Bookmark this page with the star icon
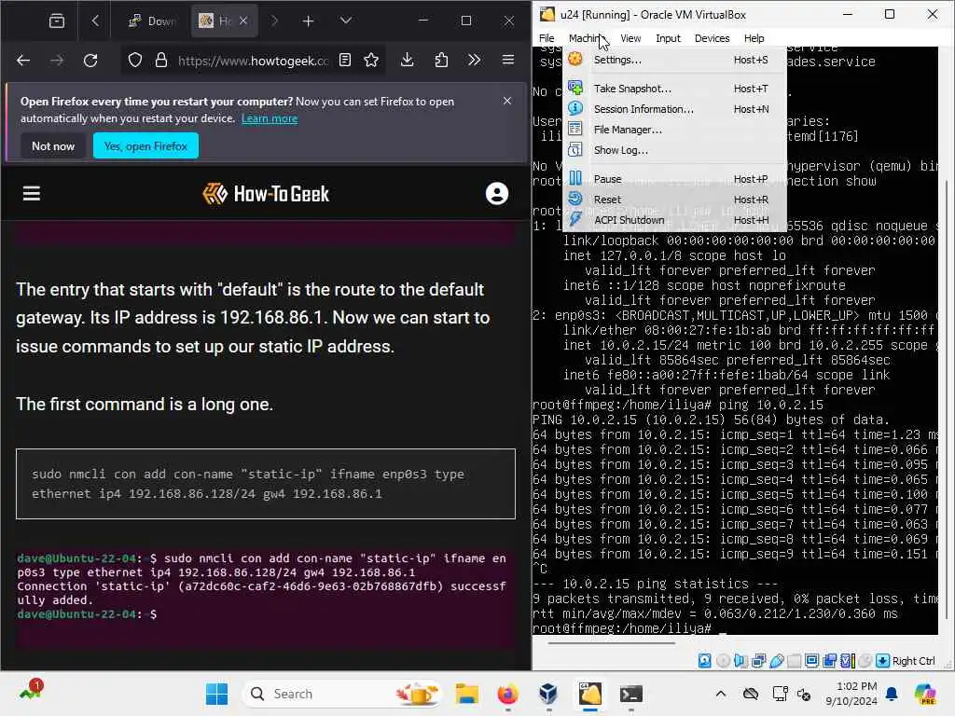955x716 pixels. coord(371,60)
